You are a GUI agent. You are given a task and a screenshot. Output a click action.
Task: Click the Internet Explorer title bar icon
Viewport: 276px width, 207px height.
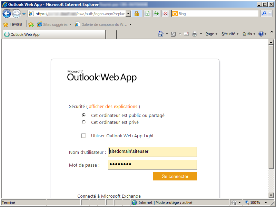[5, 4]
